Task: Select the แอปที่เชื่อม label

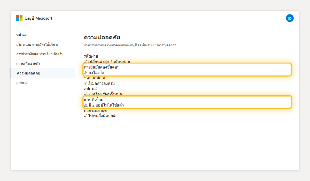Action: [94, 100]
